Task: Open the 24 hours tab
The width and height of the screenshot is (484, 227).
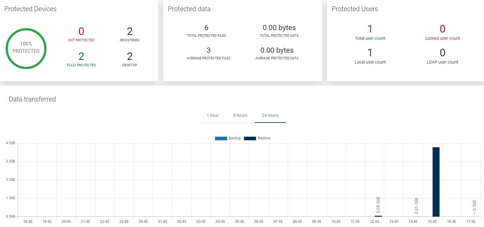Action: 270,115
